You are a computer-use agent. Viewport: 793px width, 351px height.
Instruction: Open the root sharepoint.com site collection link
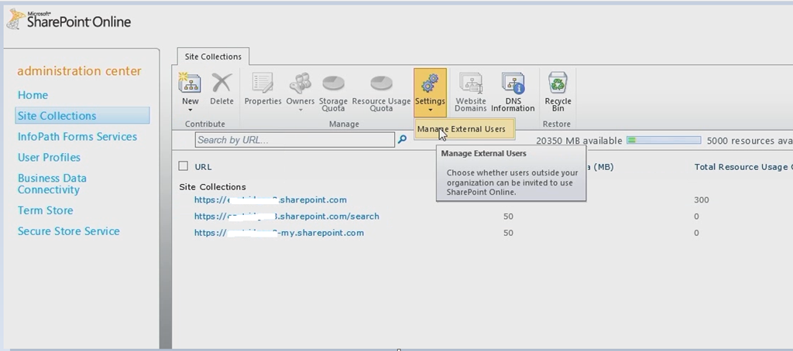[x=270, y=199]
